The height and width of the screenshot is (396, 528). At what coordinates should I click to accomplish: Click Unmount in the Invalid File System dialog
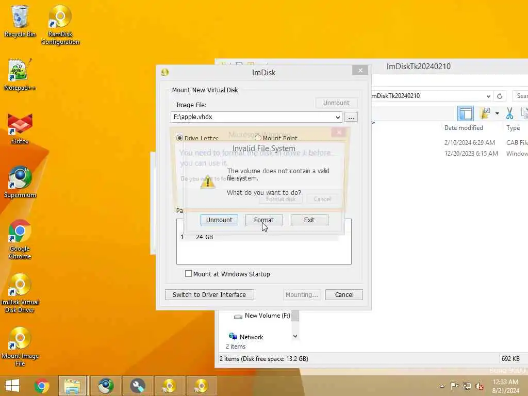click(219, 220)
